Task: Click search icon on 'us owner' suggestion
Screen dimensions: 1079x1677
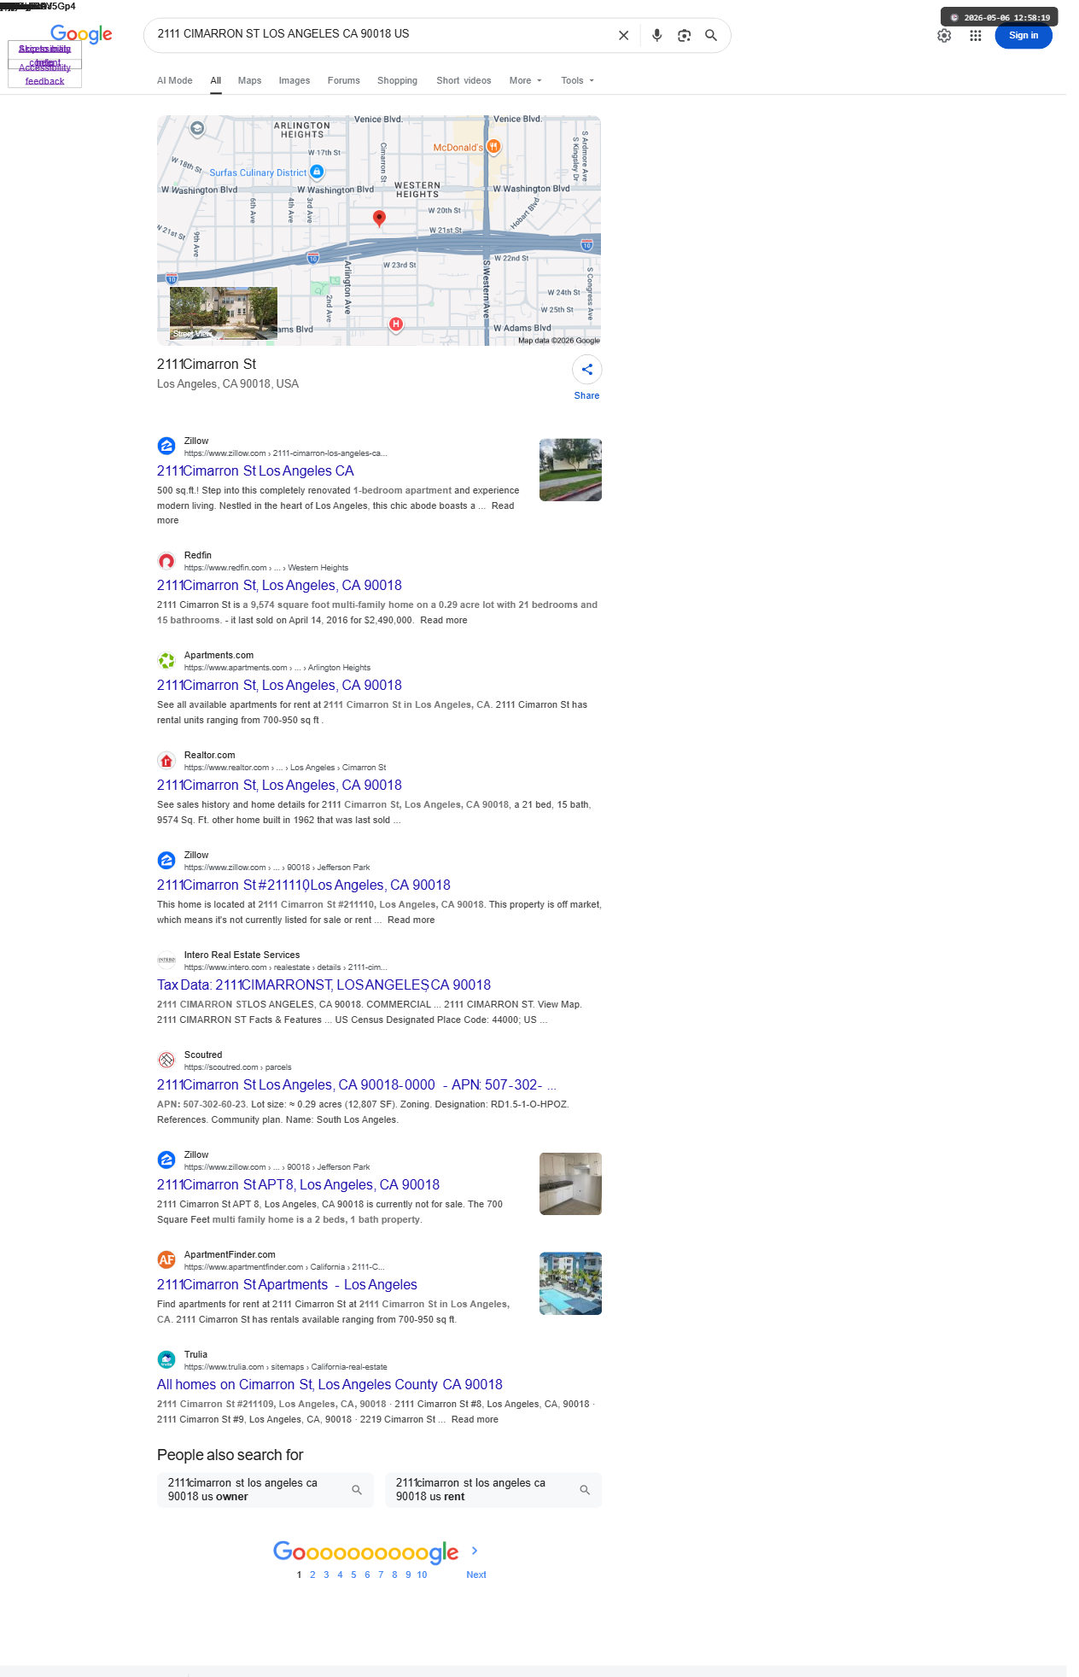Action: point(357,1490)
